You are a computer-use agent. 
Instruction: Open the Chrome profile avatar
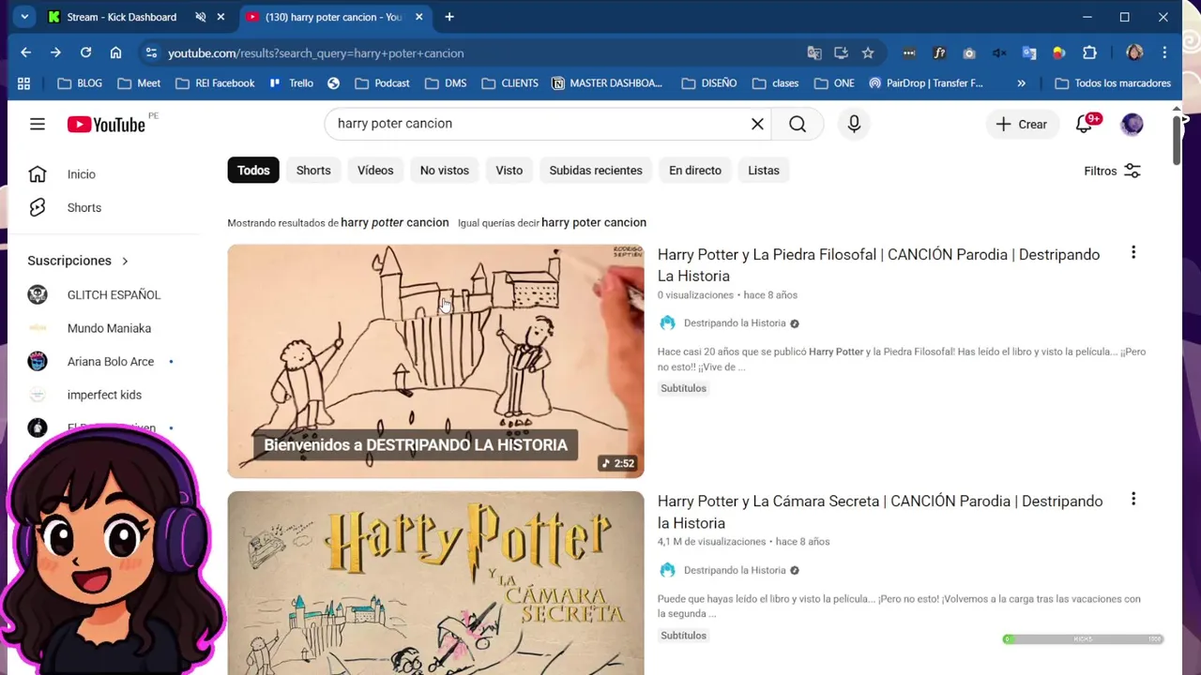click(1134, 52)
